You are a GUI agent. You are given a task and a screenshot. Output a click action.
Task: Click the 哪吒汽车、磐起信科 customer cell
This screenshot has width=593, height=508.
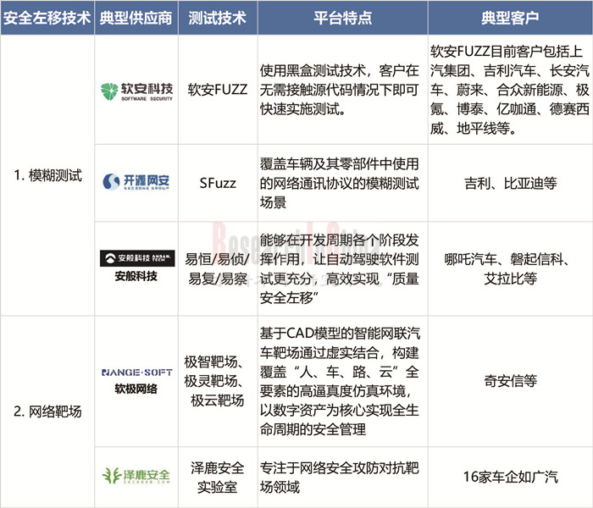[x=510, y=268]
